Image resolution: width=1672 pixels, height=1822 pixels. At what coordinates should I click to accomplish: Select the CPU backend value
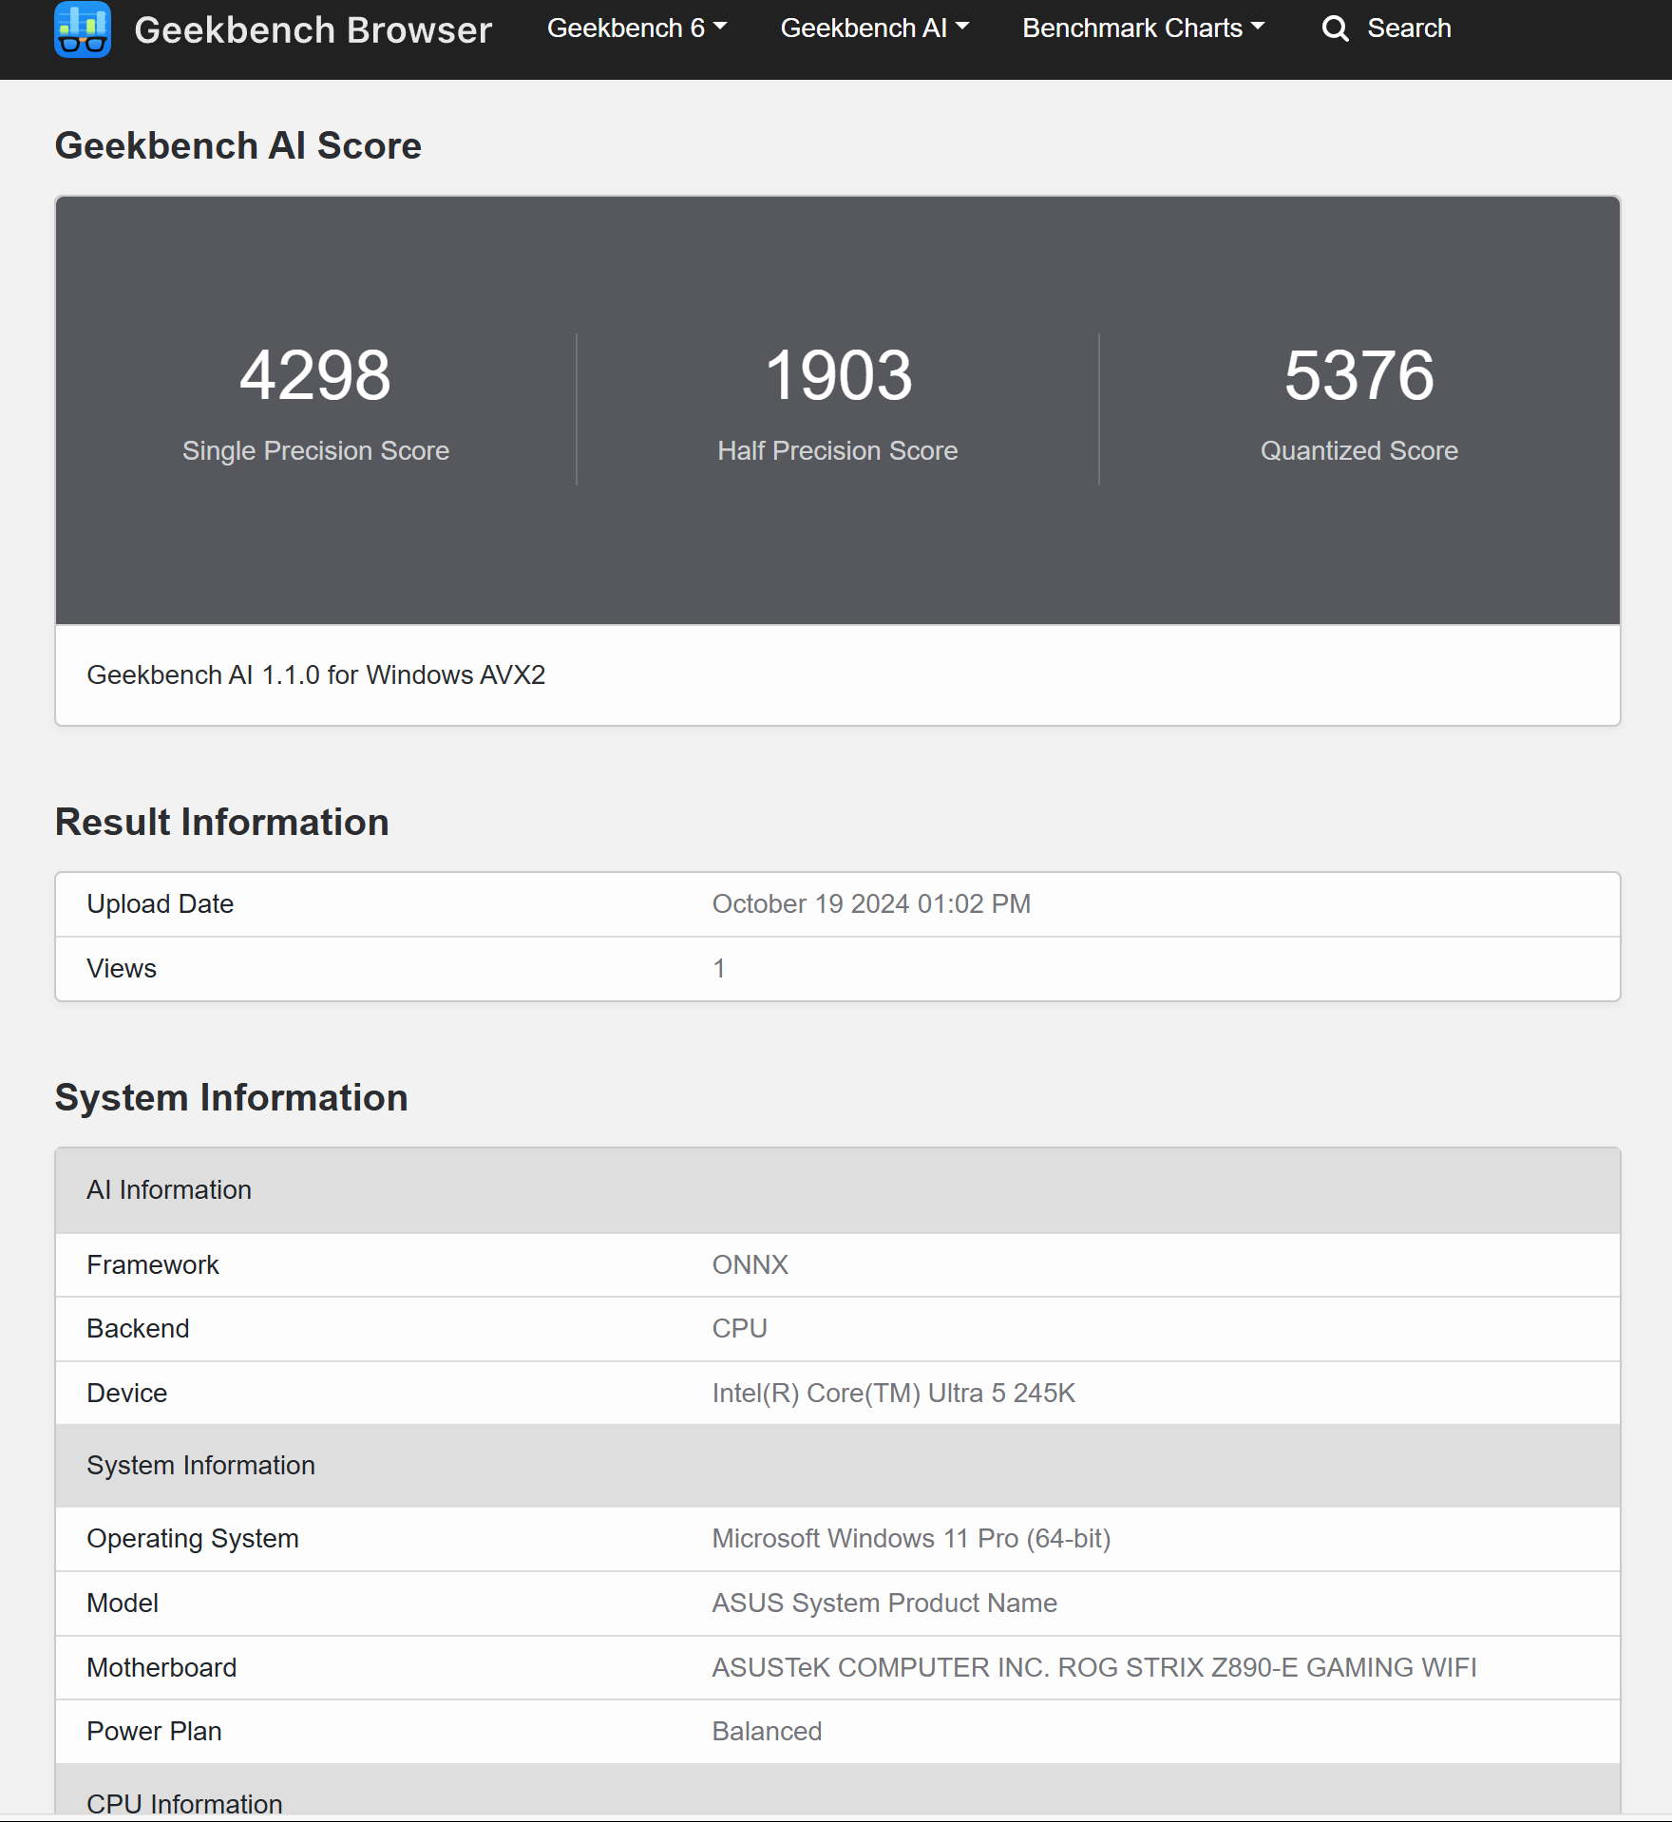click(x=740, y=1328)
